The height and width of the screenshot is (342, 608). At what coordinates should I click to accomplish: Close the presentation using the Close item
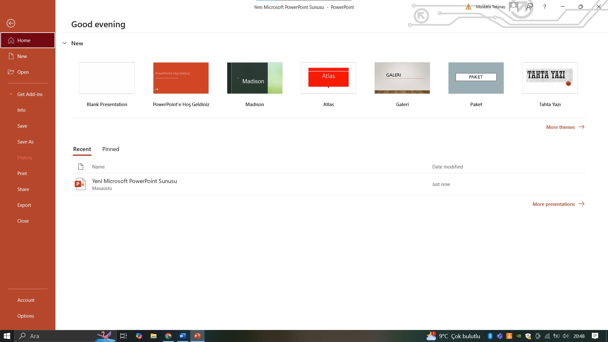pyautogui.click(x=28, y=221)
